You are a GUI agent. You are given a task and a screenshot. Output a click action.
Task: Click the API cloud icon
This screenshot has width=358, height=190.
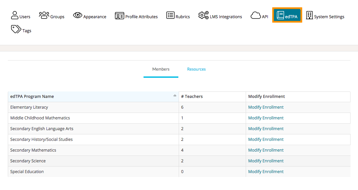[x=255, y=15]
